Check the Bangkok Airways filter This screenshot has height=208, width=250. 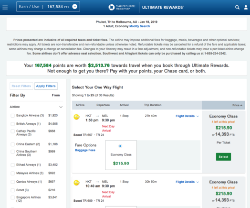pos(12,116)
